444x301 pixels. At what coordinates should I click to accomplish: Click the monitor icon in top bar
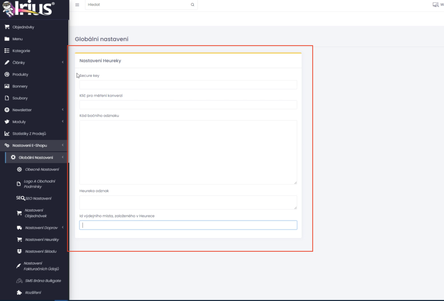click(x=435, y=5)
